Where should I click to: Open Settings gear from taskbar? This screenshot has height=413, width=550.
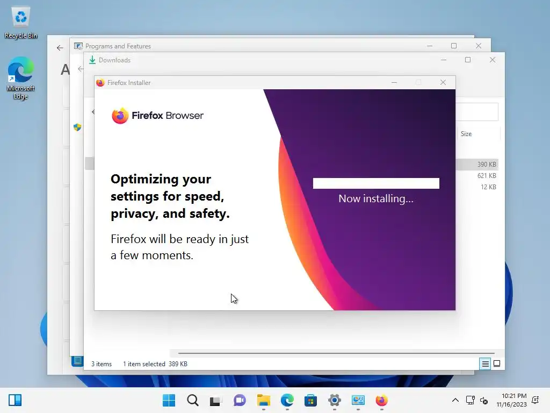pyautogui.click(x=334, y=400)
